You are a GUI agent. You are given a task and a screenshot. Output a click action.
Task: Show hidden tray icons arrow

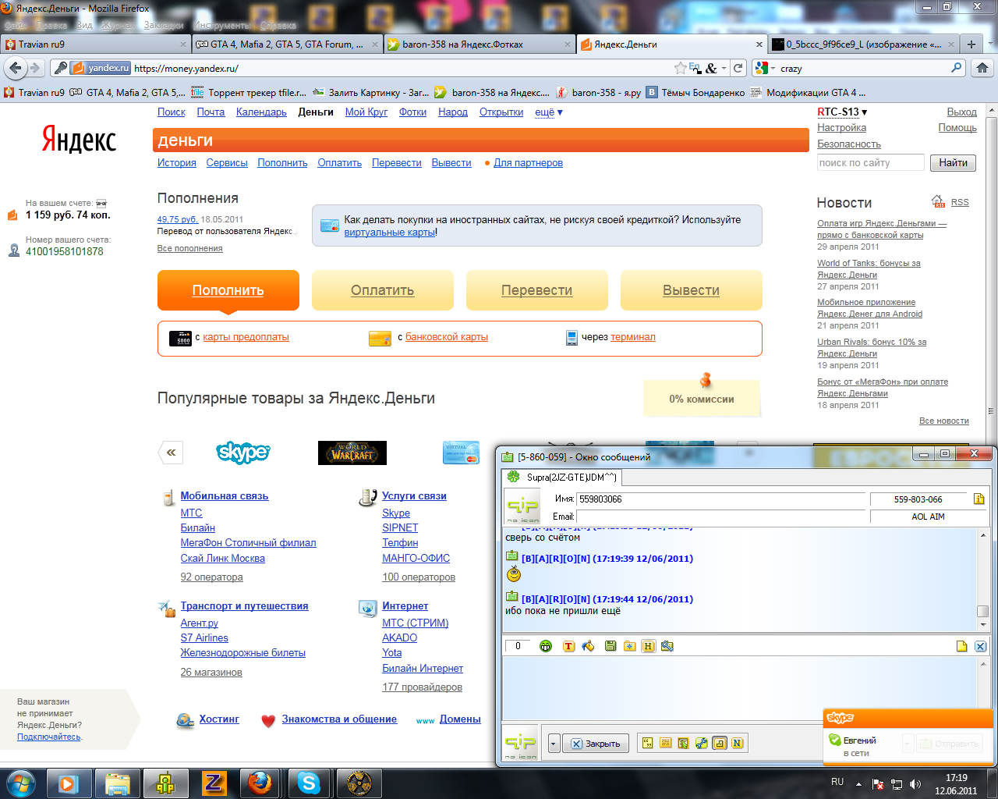[858, 784]
